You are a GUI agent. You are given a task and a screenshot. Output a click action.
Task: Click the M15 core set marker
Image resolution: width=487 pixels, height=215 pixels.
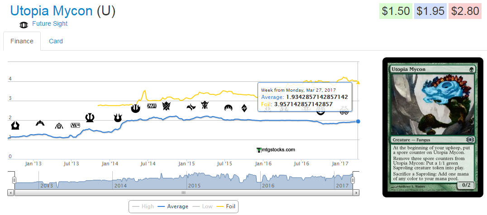pos(152,106)
